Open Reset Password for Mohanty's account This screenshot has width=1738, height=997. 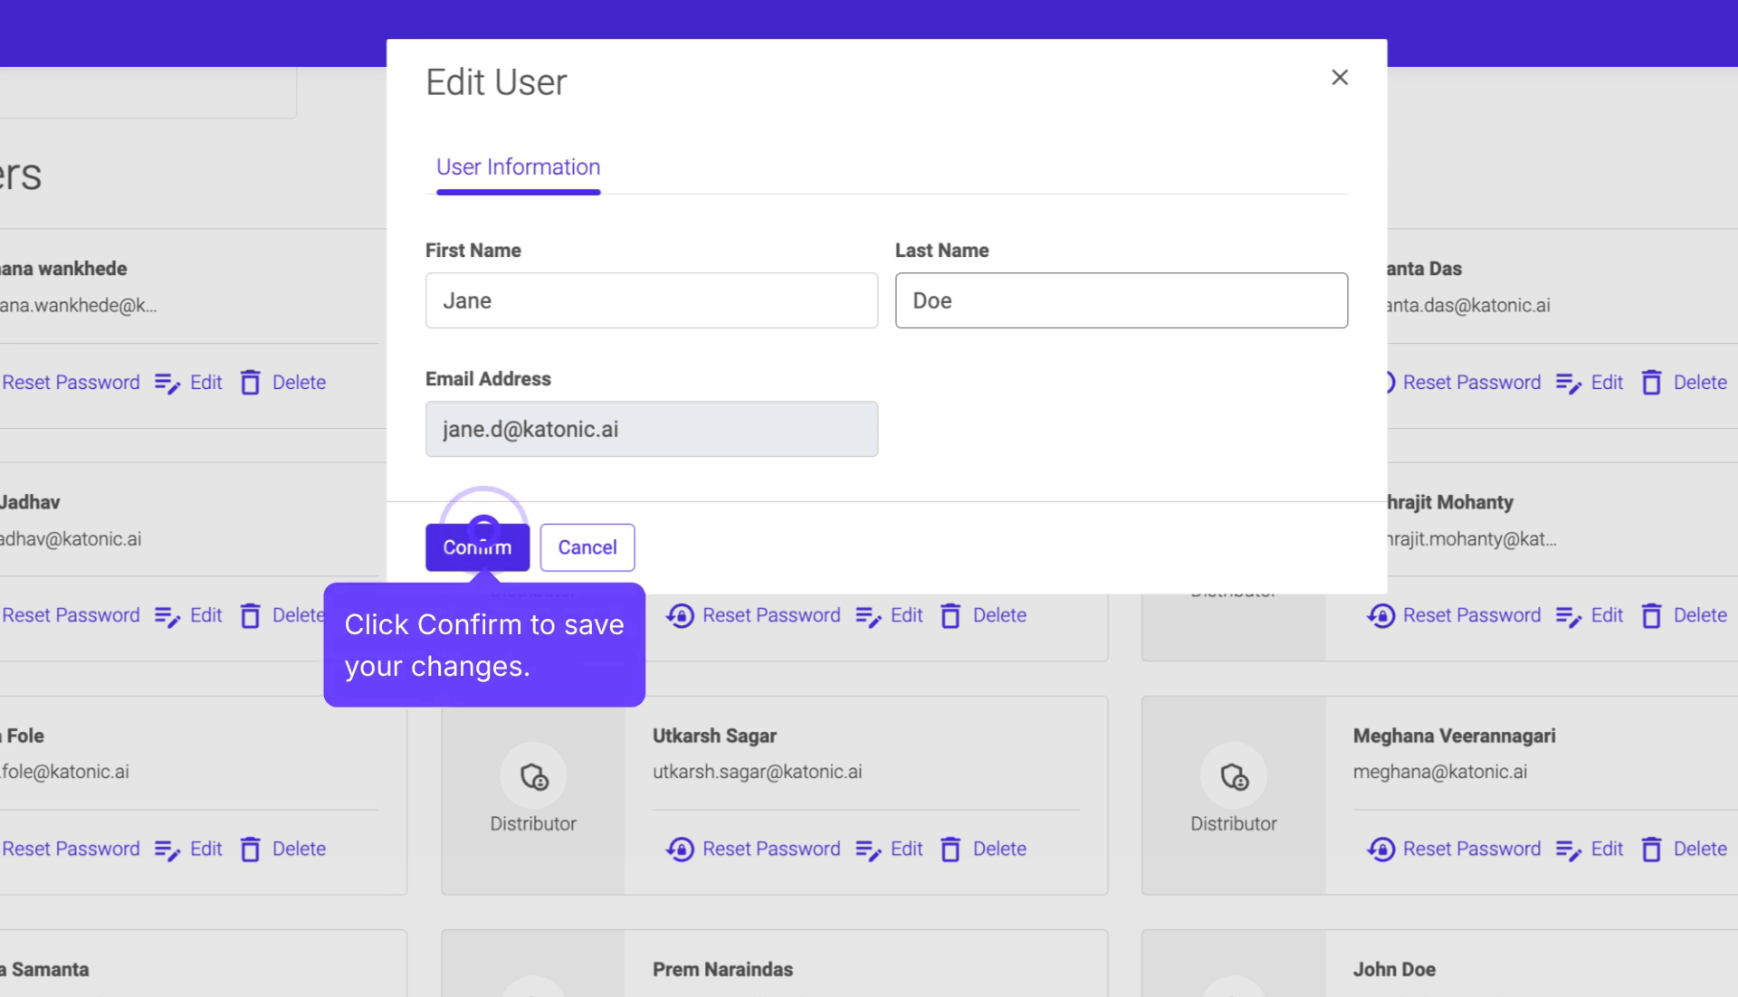pyautogui.click(x=1381, y=615)
